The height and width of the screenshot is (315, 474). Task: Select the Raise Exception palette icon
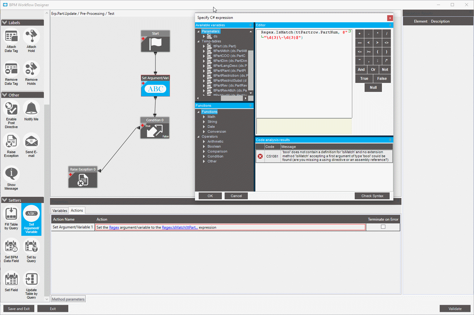pos(11,141)
